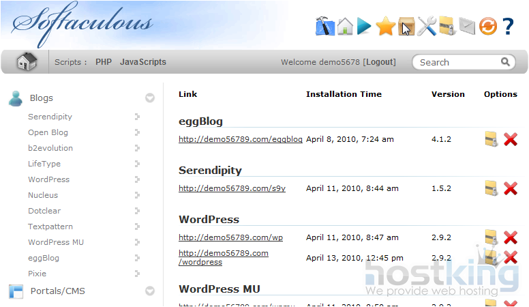This screenshot has height=307, width=529.
Task: Click the orange sync refresh icon
Action: 487,27
